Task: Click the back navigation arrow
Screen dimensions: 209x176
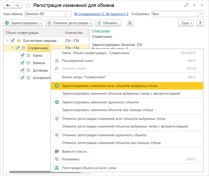Action: coord(8,5)
